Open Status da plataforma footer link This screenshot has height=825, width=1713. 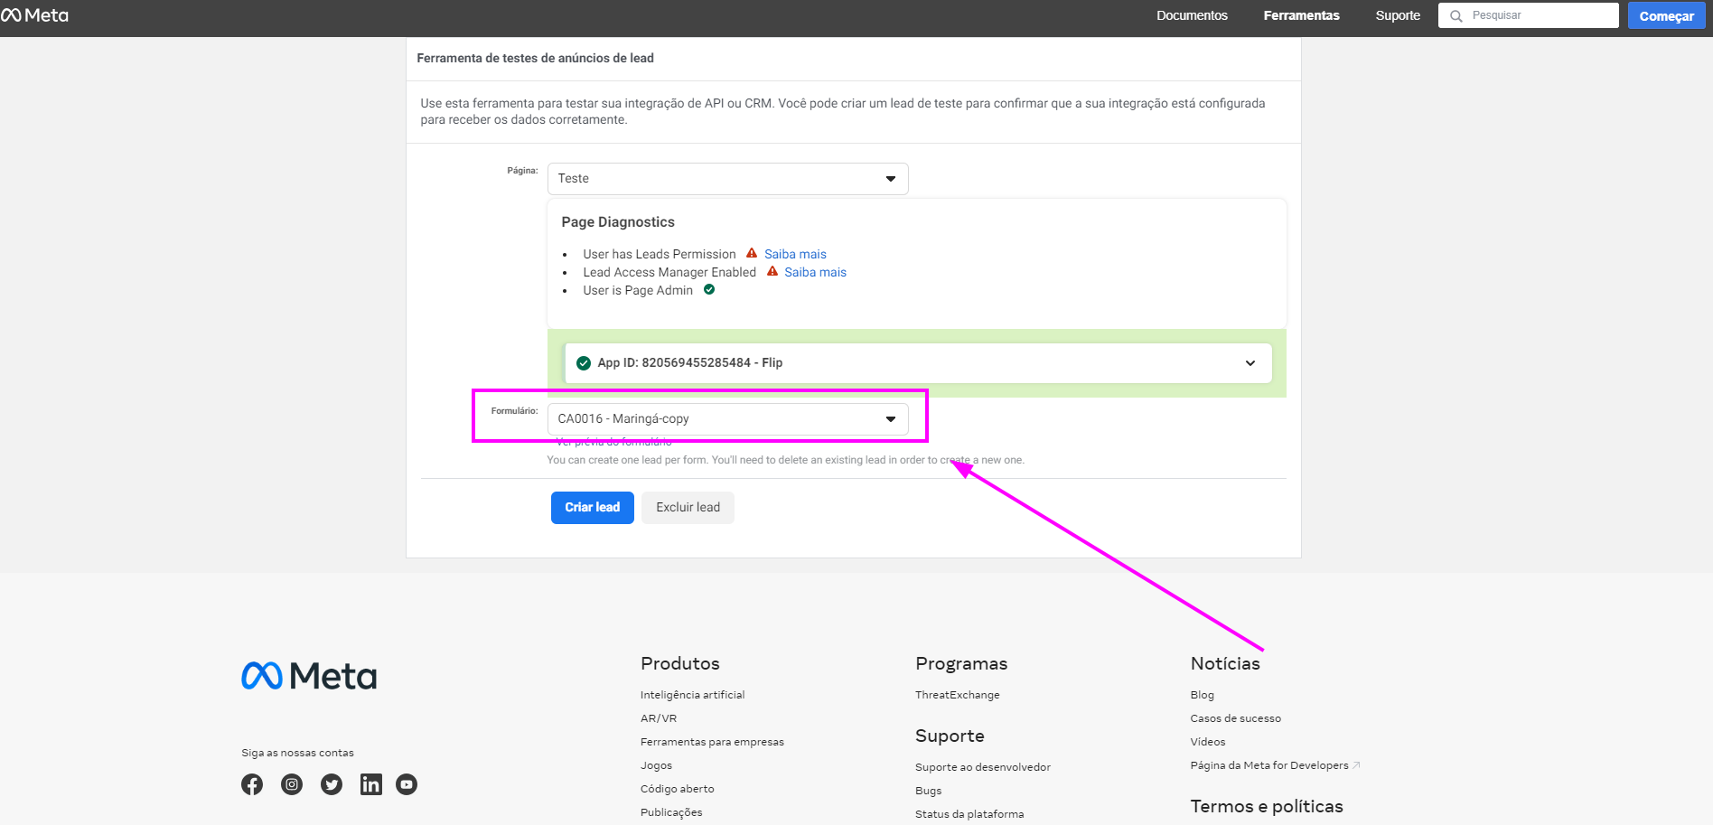969,814
